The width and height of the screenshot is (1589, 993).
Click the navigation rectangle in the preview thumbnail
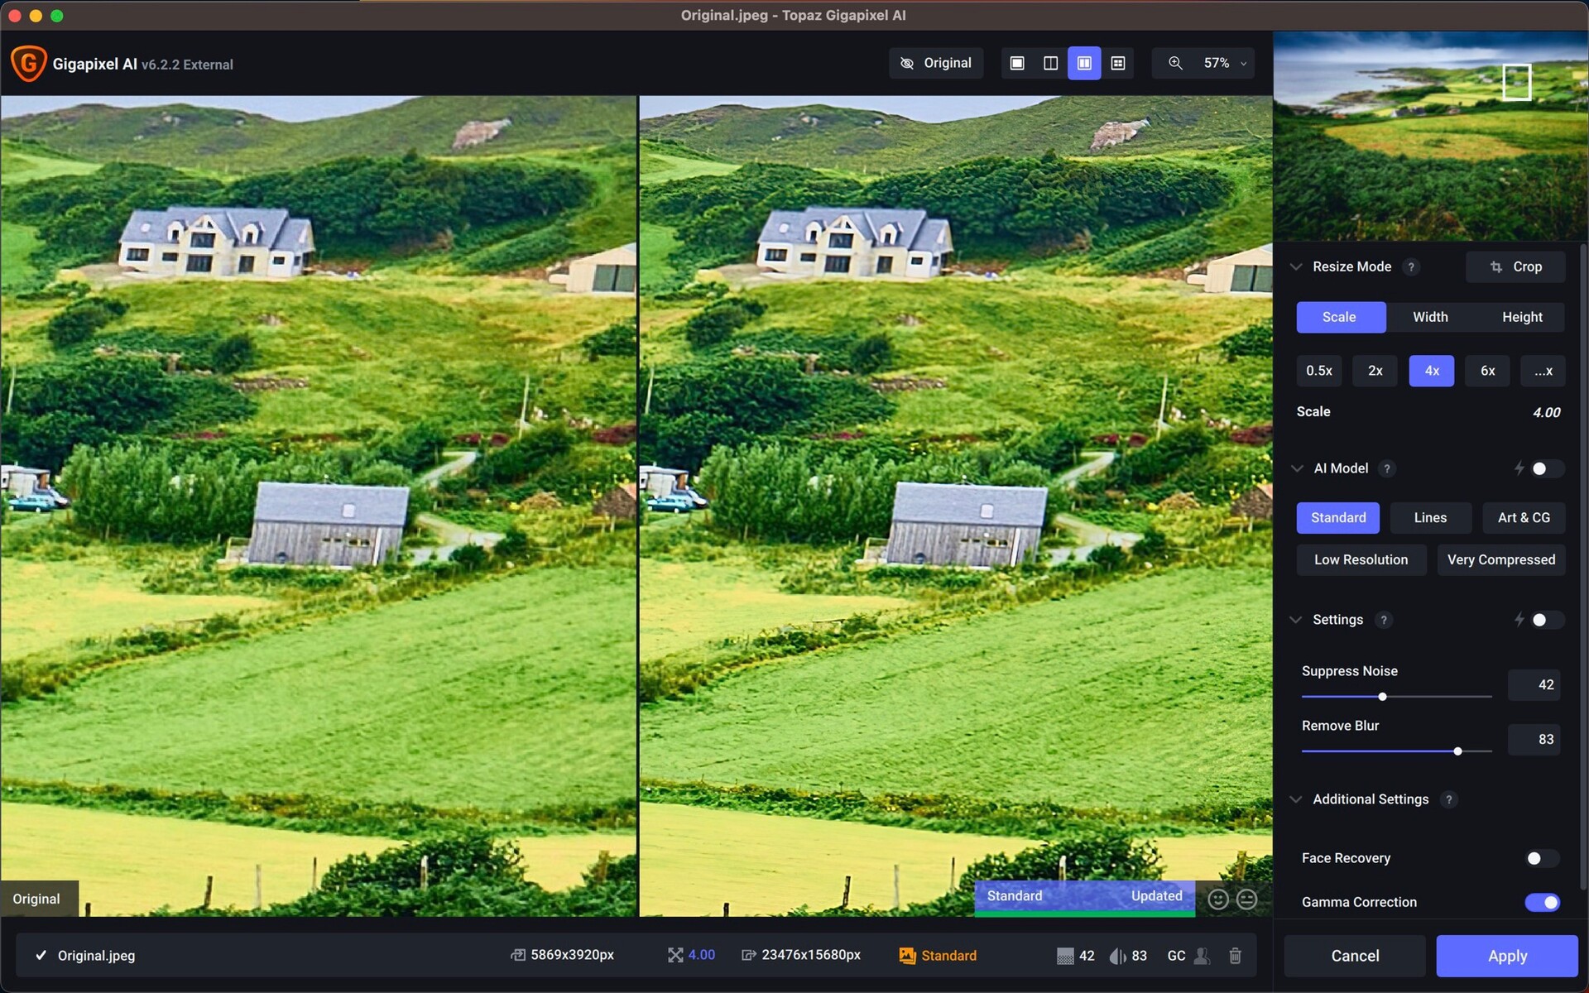tap(1518, 80)
